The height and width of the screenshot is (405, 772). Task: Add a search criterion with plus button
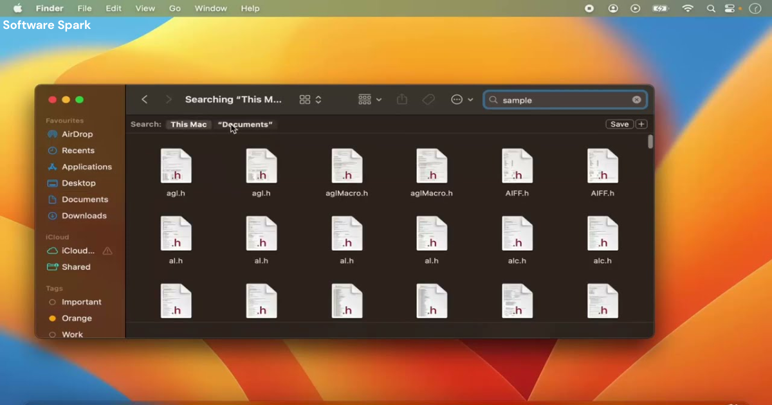[641, 124]
